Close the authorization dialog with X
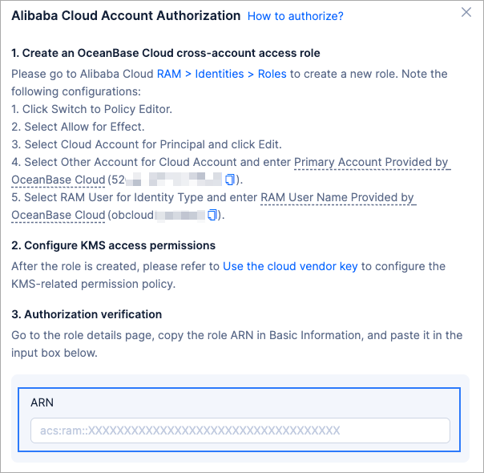484x473 pixels. 466,12
